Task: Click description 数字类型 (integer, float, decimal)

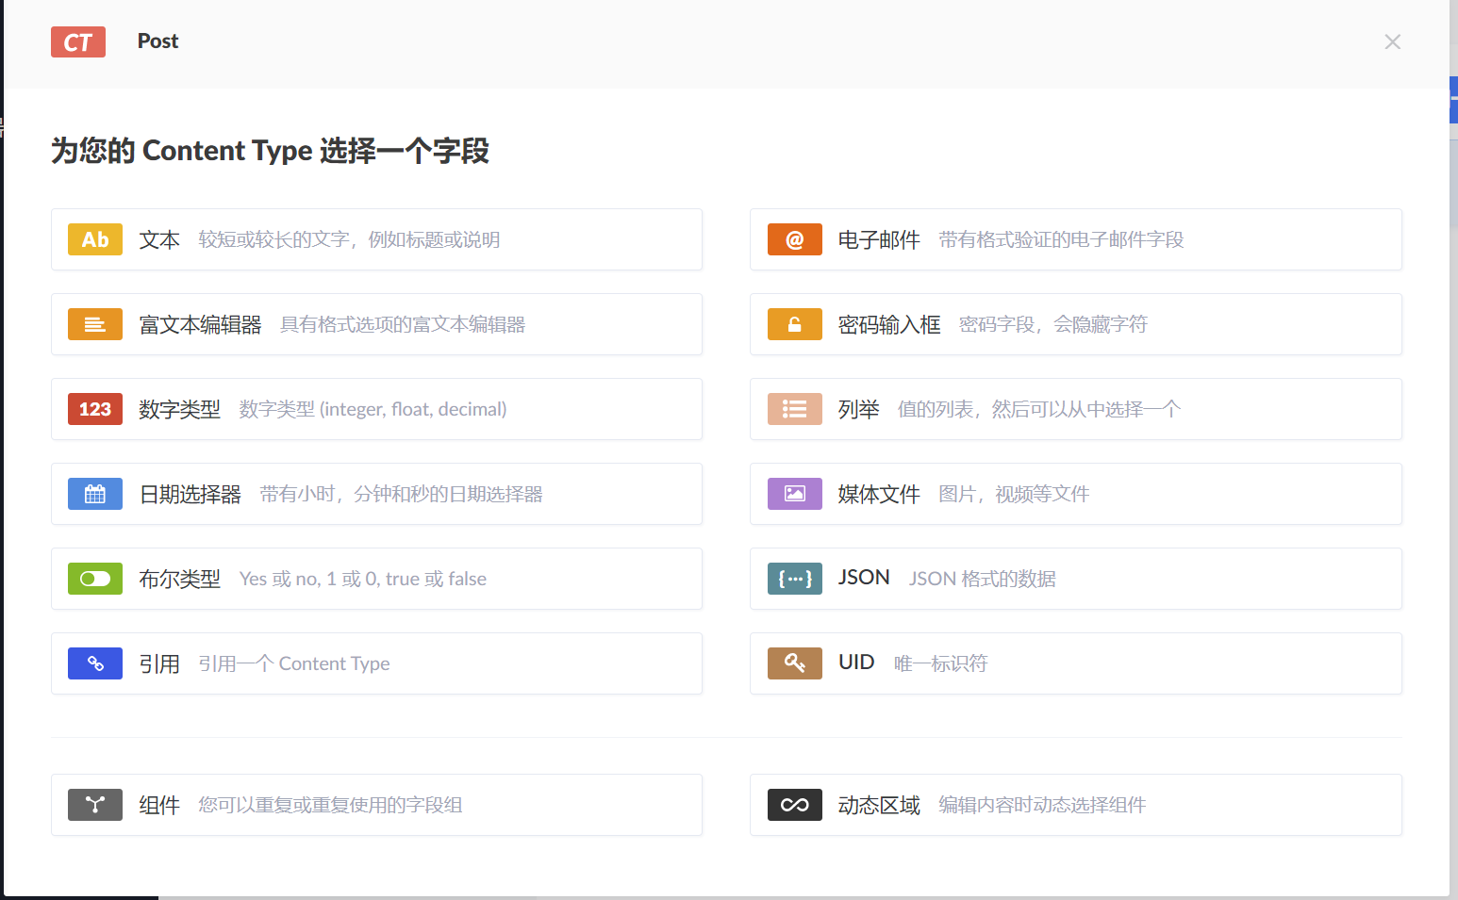Action: 373,409
